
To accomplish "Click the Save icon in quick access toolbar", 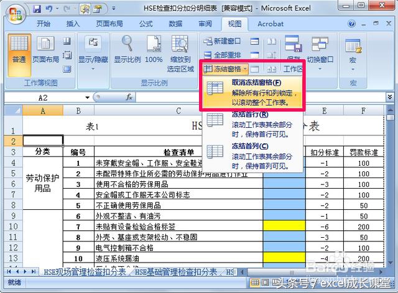I will pos(37,9).
